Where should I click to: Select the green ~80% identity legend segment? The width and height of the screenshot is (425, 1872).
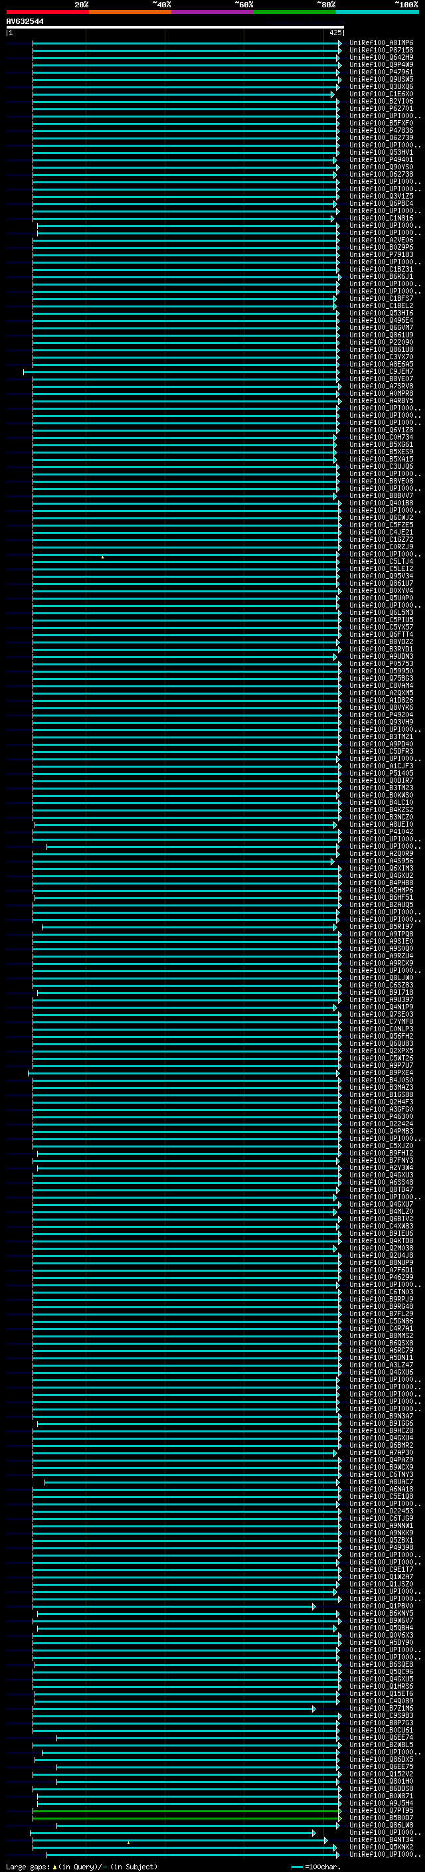point(295,12)
